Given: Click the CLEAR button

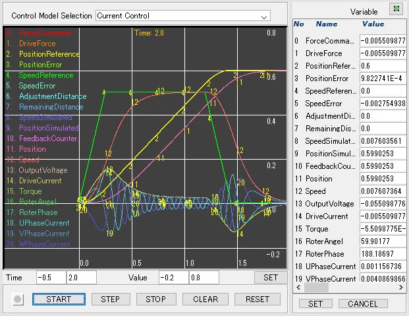Looking at the screenshot, I should coord(205,299).
